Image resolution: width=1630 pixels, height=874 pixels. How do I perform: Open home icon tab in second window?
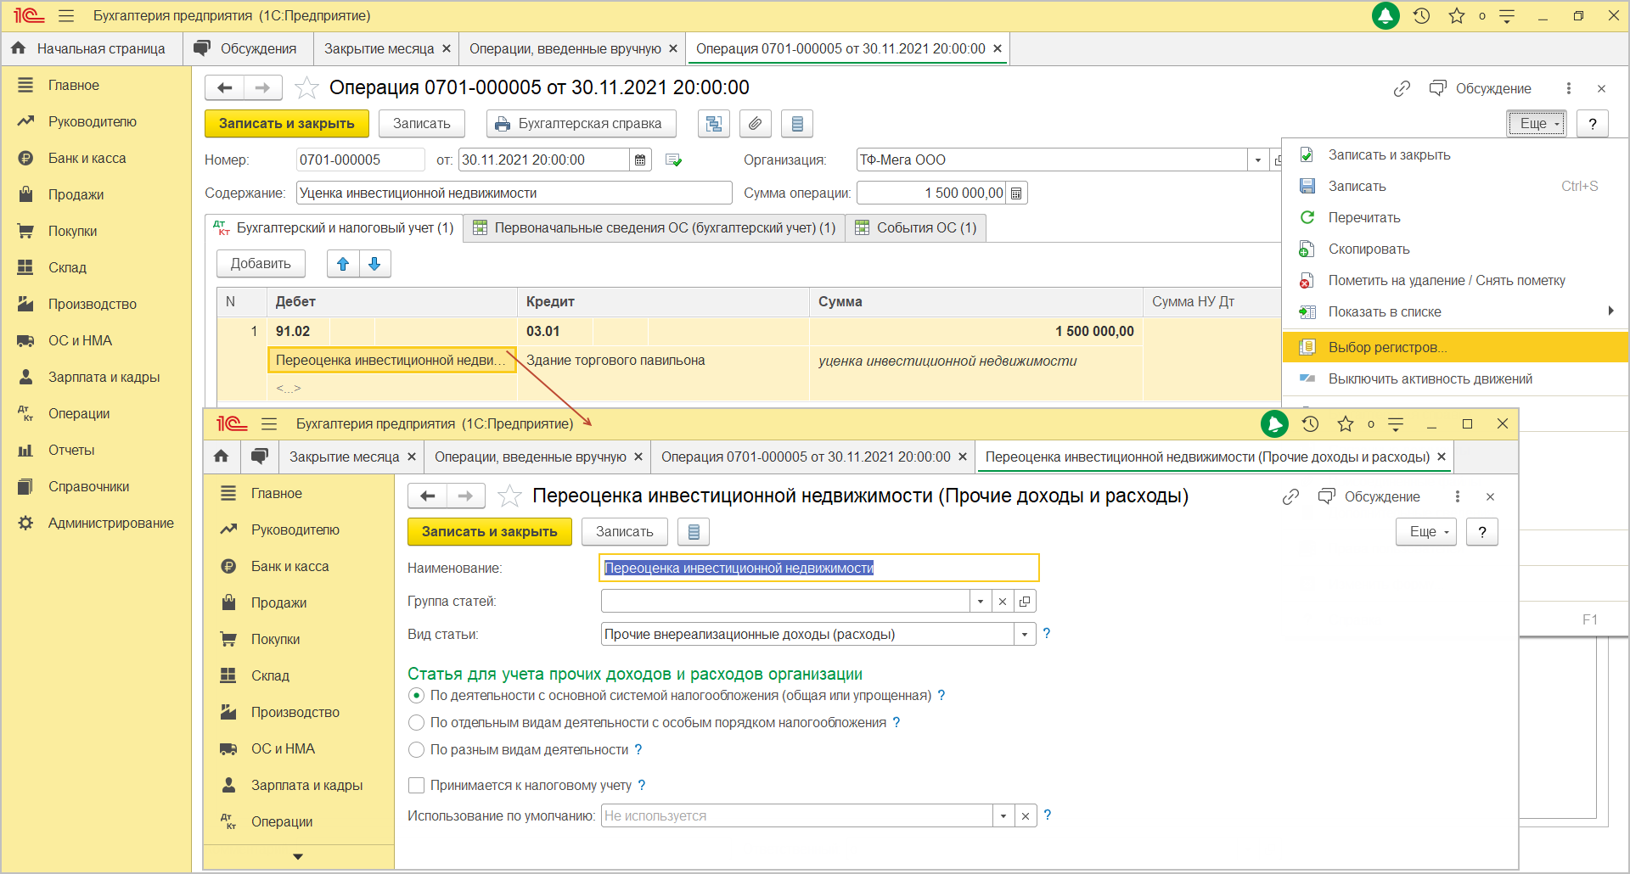[x=222, y=457]
